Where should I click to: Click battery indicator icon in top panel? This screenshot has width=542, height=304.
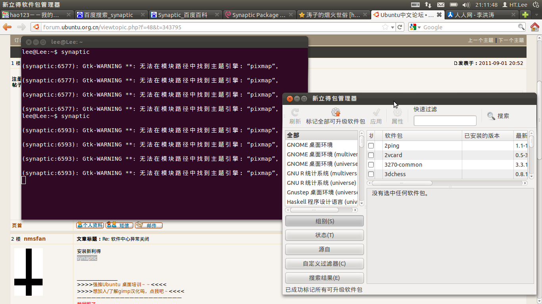point(454,5)
